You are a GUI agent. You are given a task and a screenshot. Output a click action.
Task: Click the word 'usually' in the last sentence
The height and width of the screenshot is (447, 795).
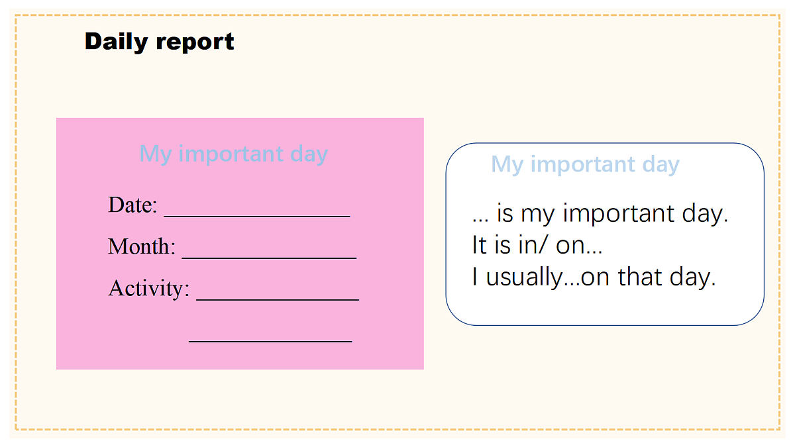click(523, 277)
